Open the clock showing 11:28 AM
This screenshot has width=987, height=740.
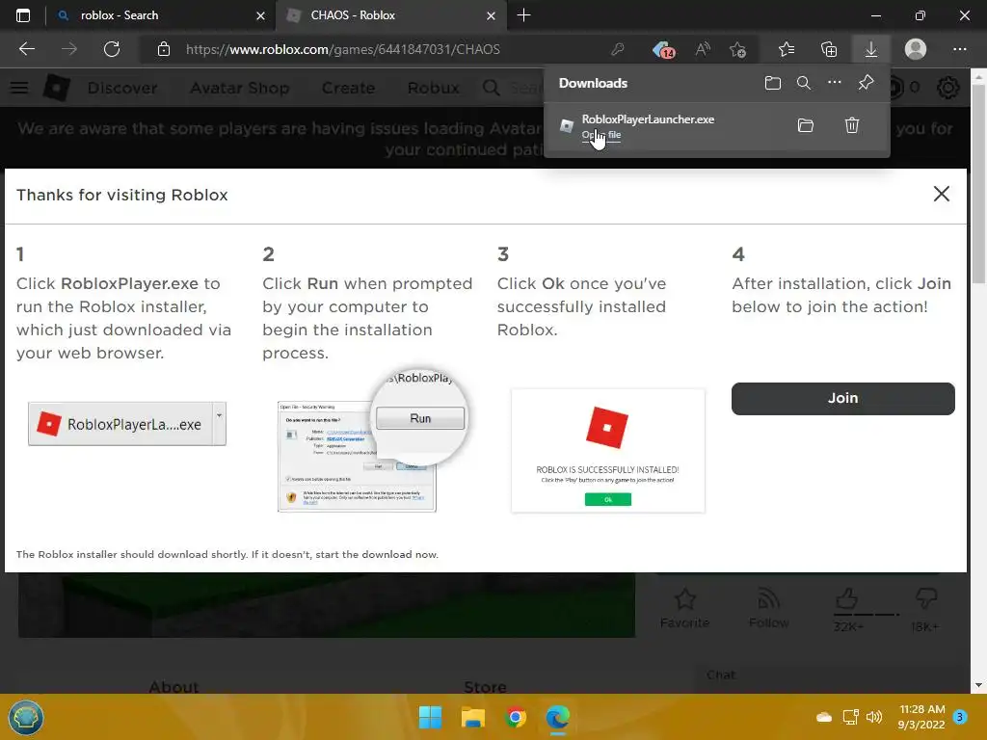921,717
